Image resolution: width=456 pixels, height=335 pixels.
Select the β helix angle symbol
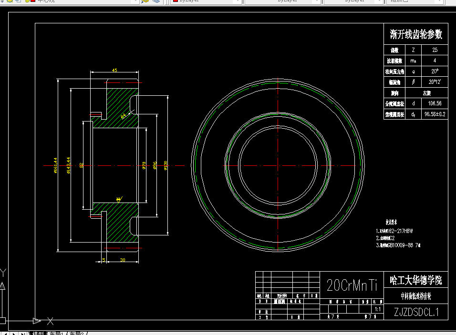(413, 82)
